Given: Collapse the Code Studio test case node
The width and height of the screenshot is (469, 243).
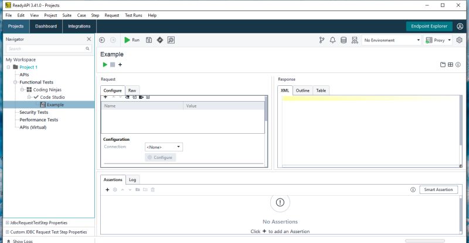Looking at the screenshot, I should pyautogui.click(x=29, y=97).
